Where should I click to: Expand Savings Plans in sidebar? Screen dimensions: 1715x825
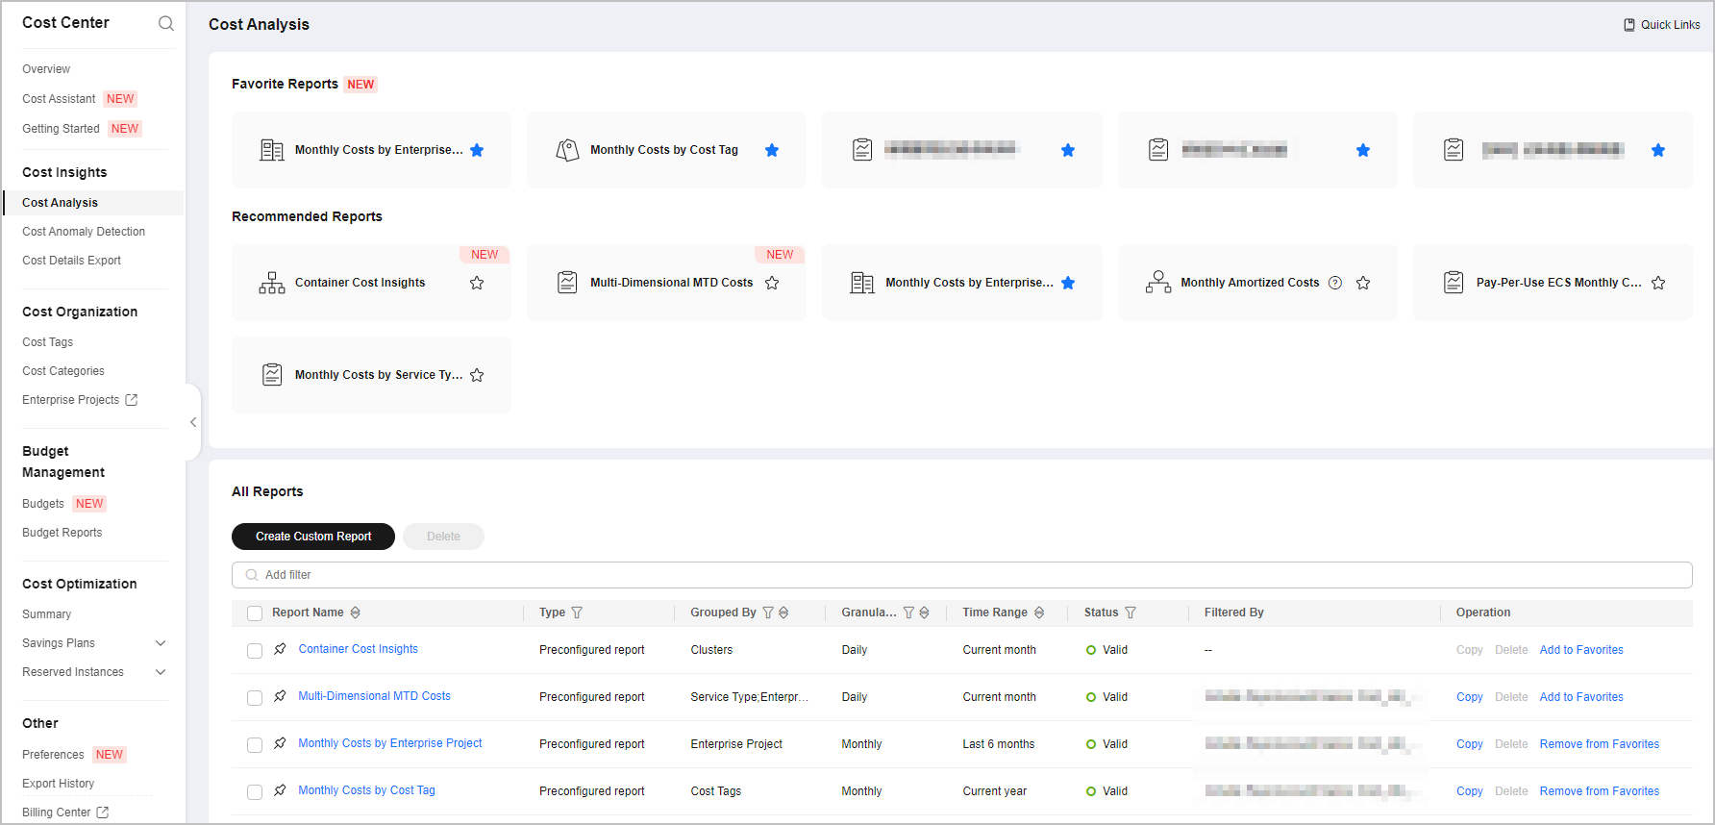point(161,643)
